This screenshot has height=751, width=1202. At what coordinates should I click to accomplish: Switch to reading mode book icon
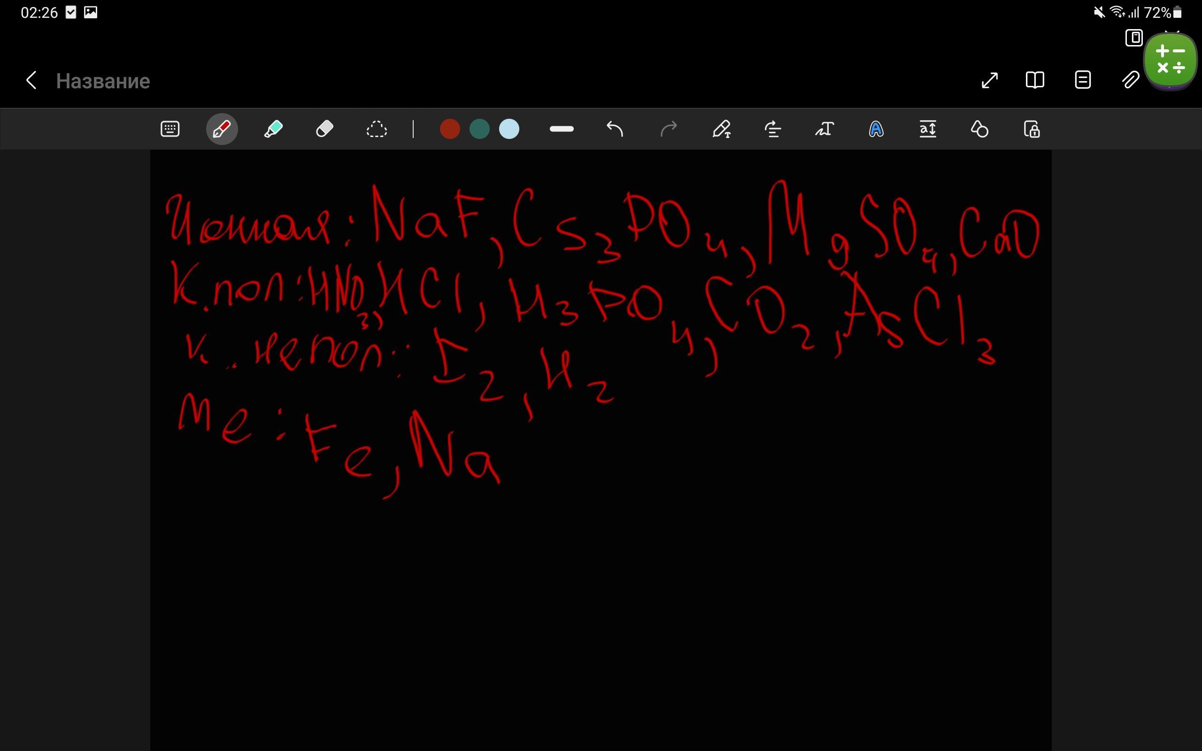(x=1035, y=80)
